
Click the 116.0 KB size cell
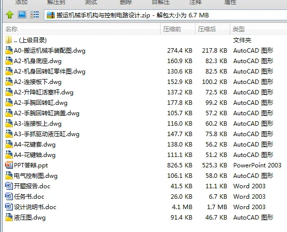click(180, 123)
